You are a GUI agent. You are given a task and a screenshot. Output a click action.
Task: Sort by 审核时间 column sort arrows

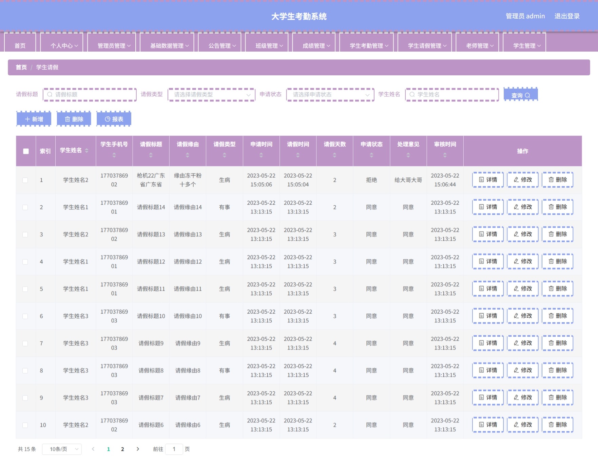[445, 155]
